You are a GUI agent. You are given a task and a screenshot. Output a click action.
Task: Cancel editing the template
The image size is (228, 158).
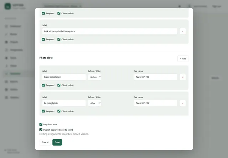(x=45, y=142)
